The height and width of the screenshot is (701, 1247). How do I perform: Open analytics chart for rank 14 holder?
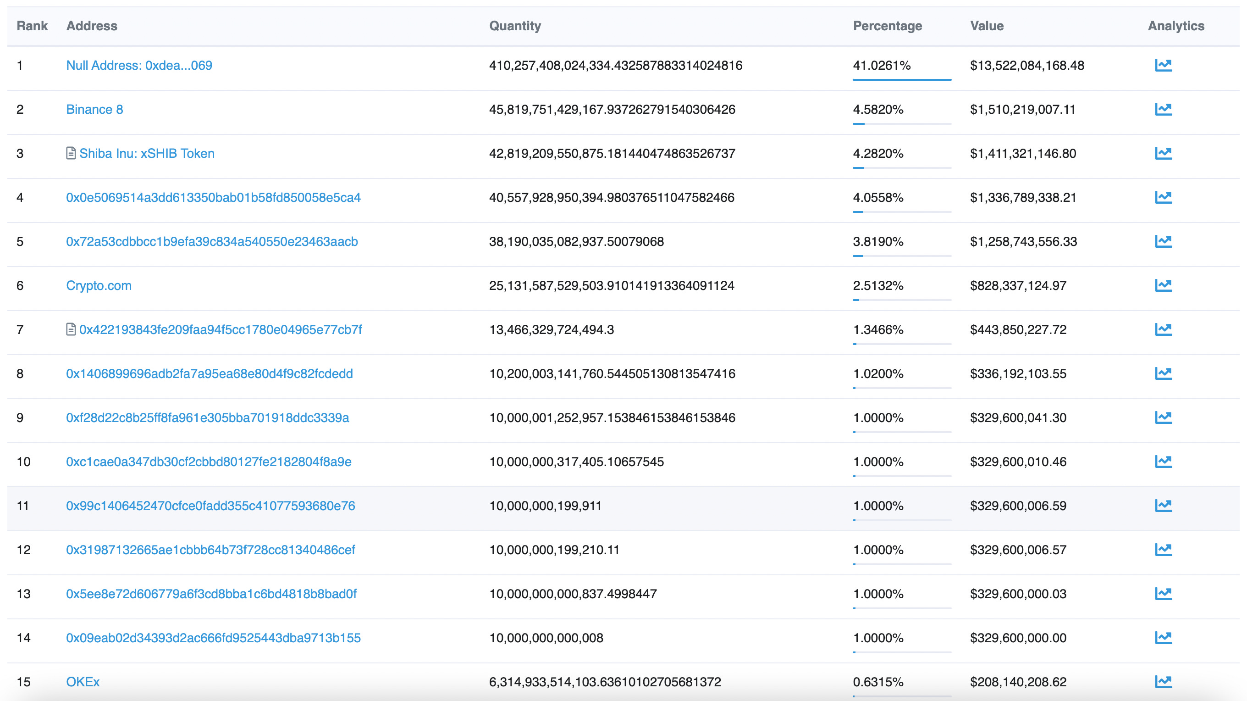point(1163,638)
